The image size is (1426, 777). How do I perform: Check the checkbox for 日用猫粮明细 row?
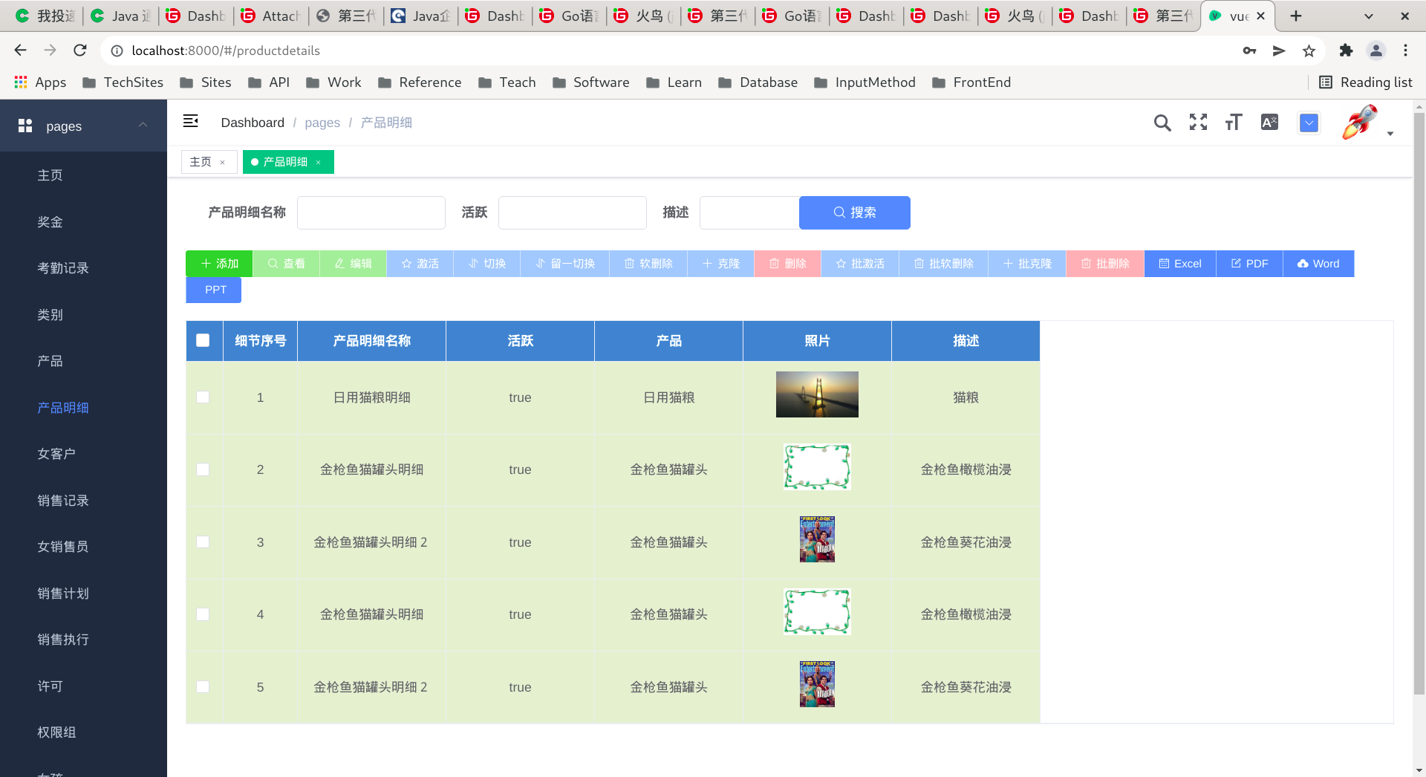coord(203,397)
